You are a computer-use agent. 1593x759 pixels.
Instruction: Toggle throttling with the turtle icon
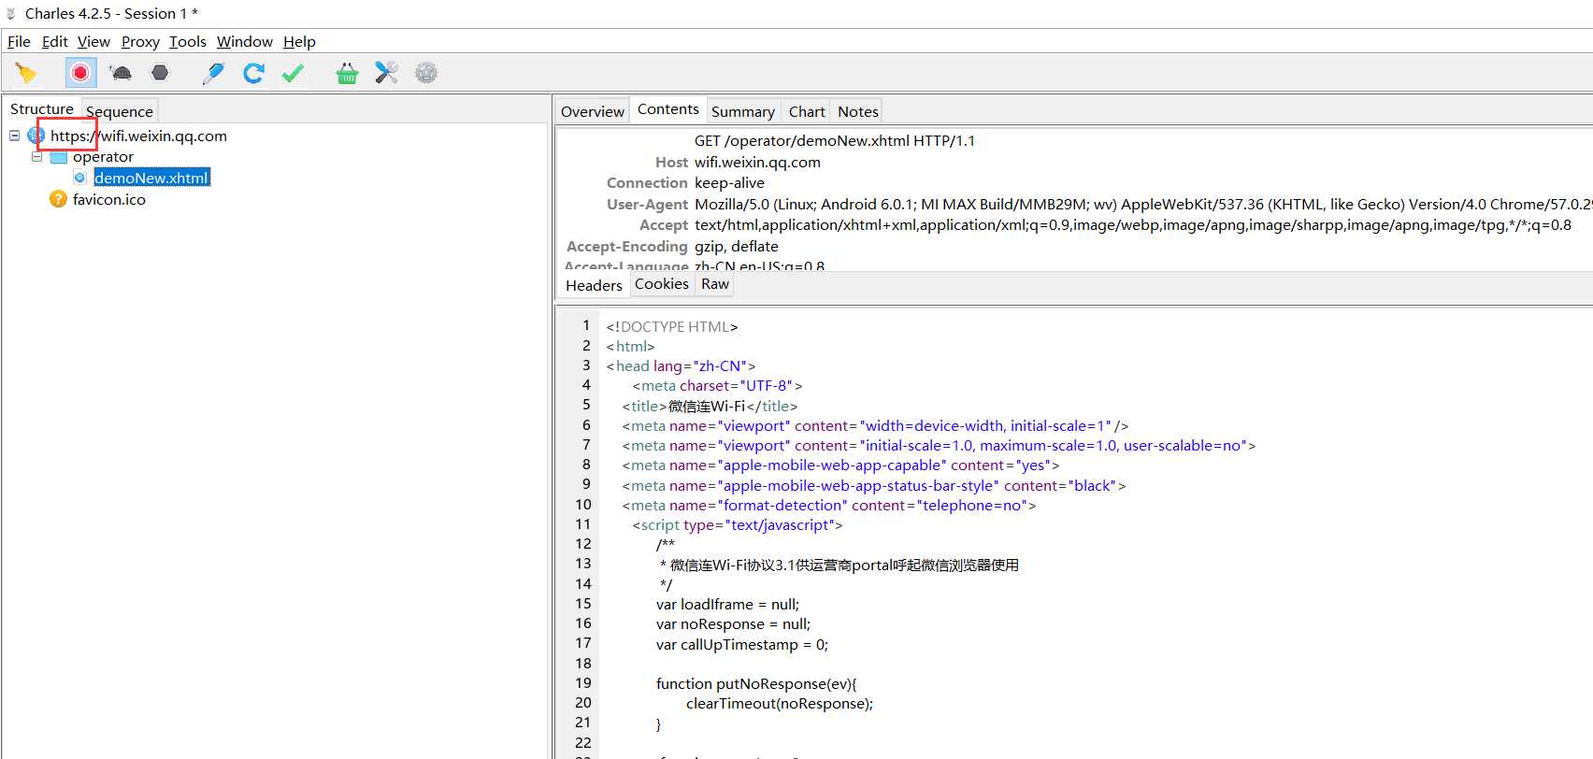click(x=121, y=73)
